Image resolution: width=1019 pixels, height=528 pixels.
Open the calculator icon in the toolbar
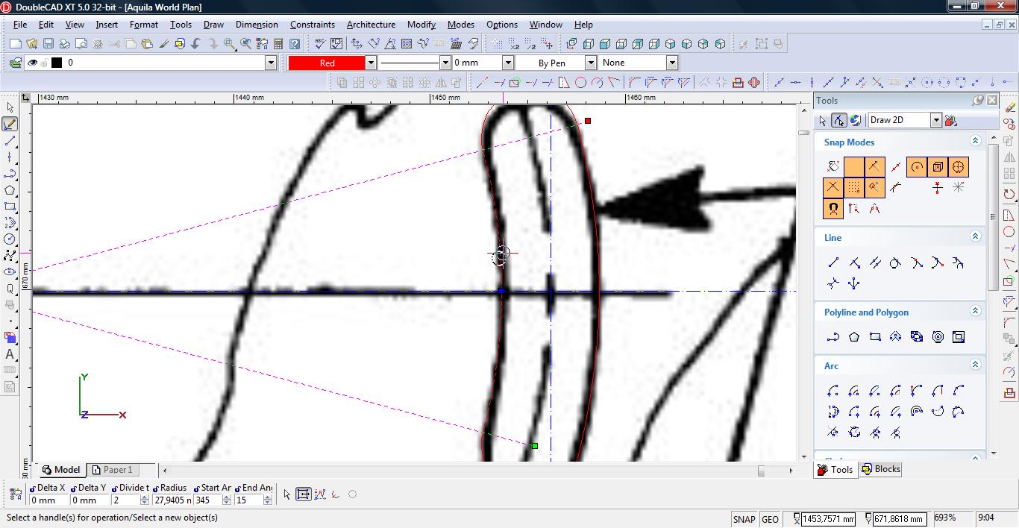[x=278, y=44]
